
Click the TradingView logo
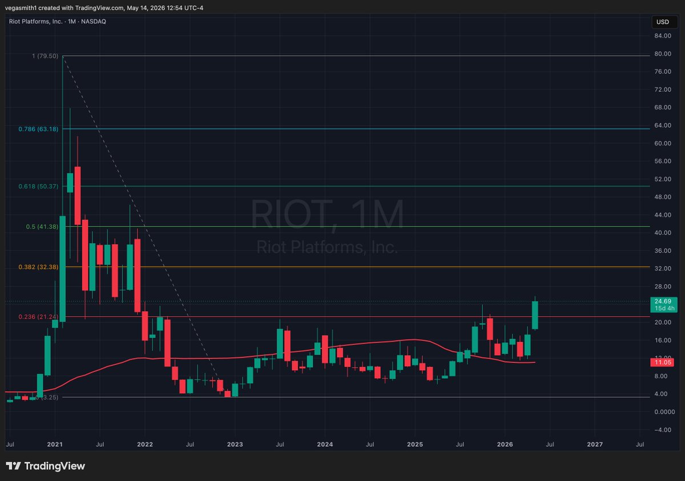tap(46, 466)
